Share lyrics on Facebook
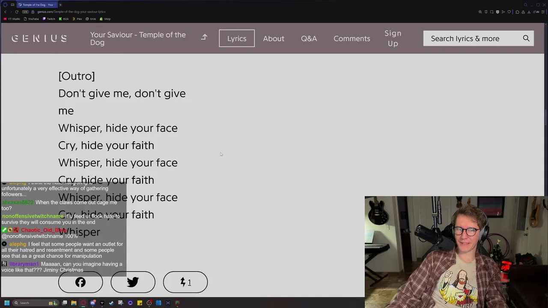 [x=80, y=282]
